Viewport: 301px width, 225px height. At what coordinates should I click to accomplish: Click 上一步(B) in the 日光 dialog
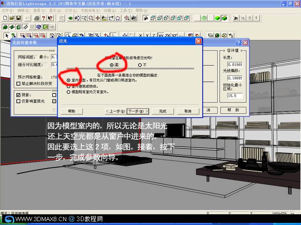pos(116,111)
